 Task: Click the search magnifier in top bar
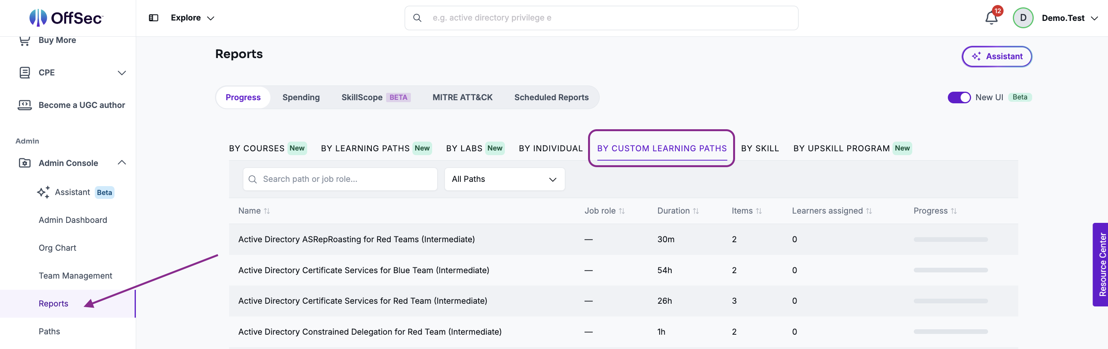pos(417,18)
